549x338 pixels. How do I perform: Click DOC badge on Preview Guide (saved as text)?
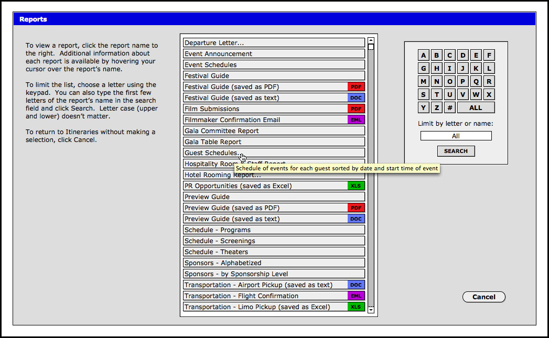pos(356,219)
